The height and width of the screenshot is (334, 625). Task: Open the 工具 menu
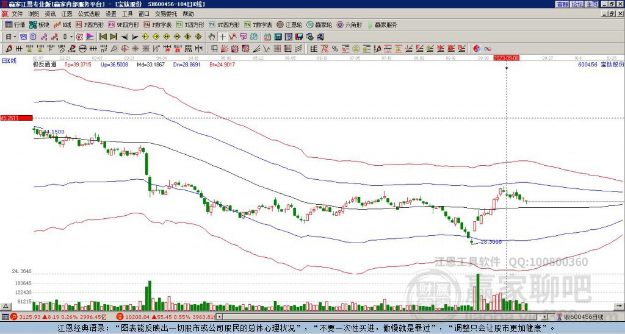[x=128, y=14]
